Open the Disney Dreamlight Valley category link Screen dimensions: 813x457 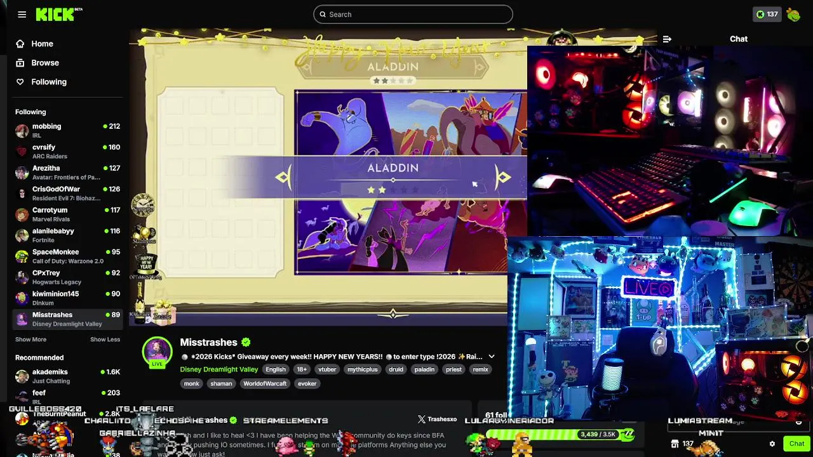[x=219, y=369]
